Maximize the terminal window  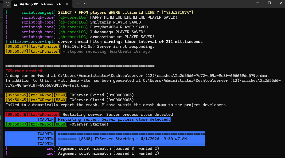pyautogui.click(x=269, y=3)
